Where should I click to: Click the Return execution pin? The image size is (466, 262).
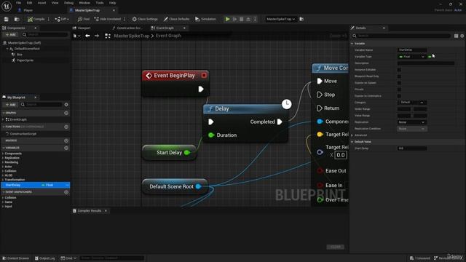click(x=320, y=108)
